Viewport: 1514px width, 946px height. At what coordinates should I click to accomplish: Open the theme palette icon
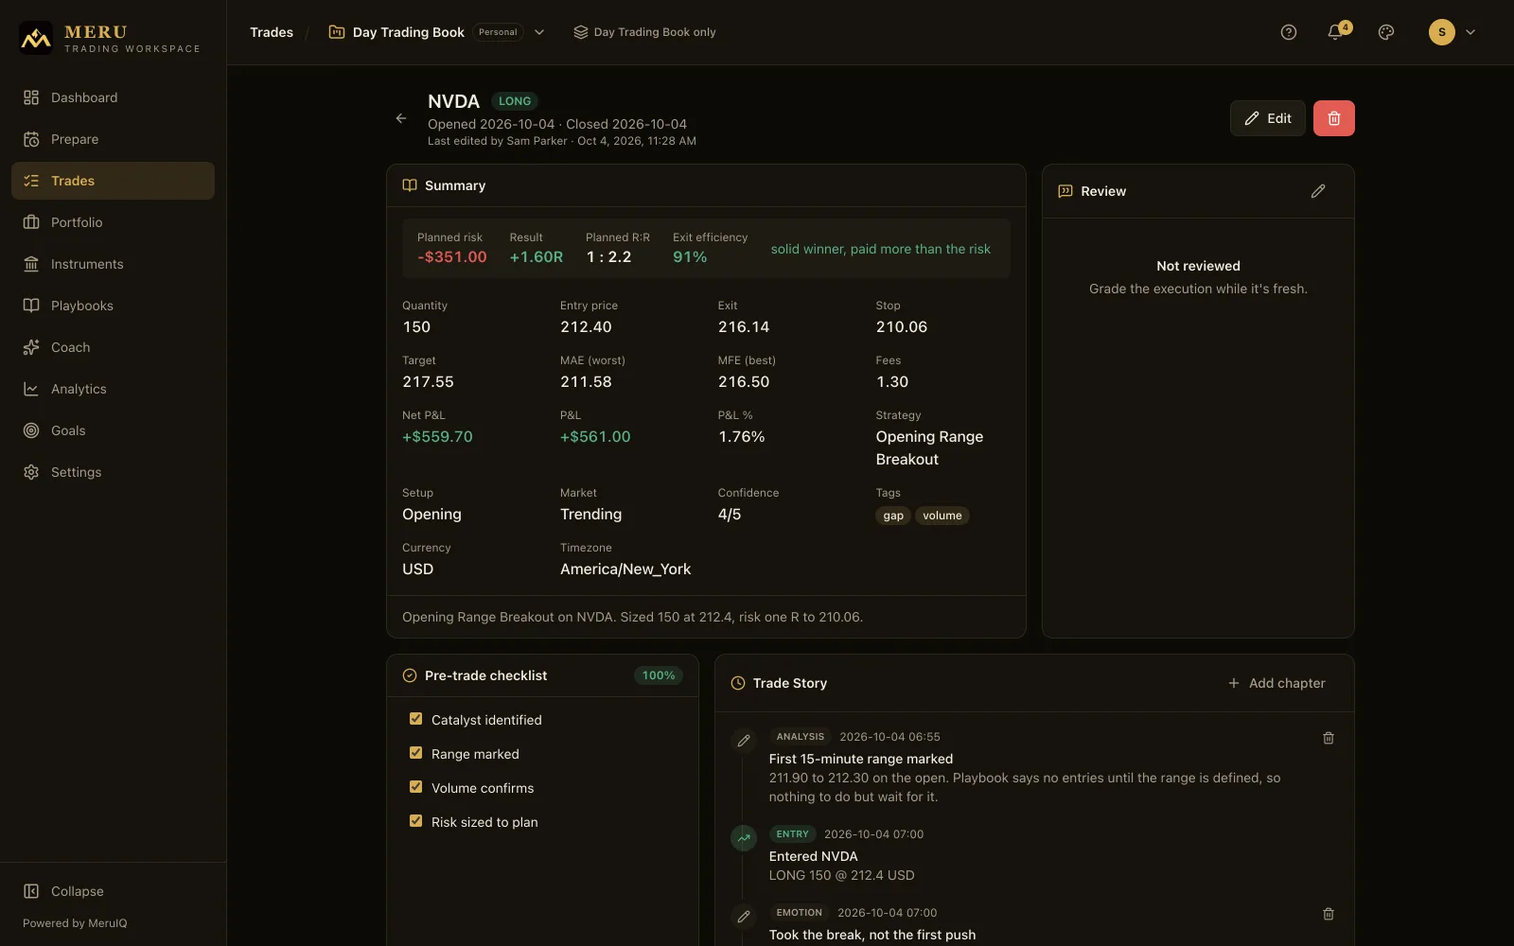[x=1386, y=32]
